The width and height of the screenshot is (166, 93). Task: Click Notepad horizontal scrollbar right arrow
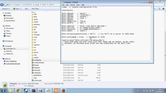coord(149,61)
